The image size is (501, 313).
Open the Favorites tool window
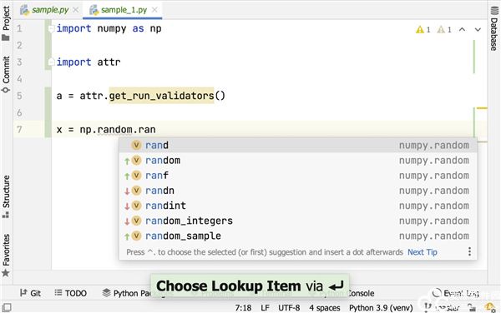pos(6,255)
